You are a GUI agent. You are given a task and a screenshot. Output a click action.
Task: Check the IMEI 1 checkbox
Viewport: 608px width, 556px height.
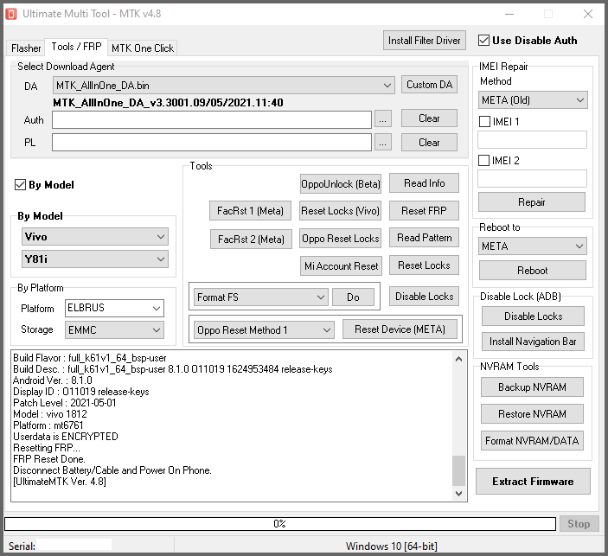pos(484,122)
